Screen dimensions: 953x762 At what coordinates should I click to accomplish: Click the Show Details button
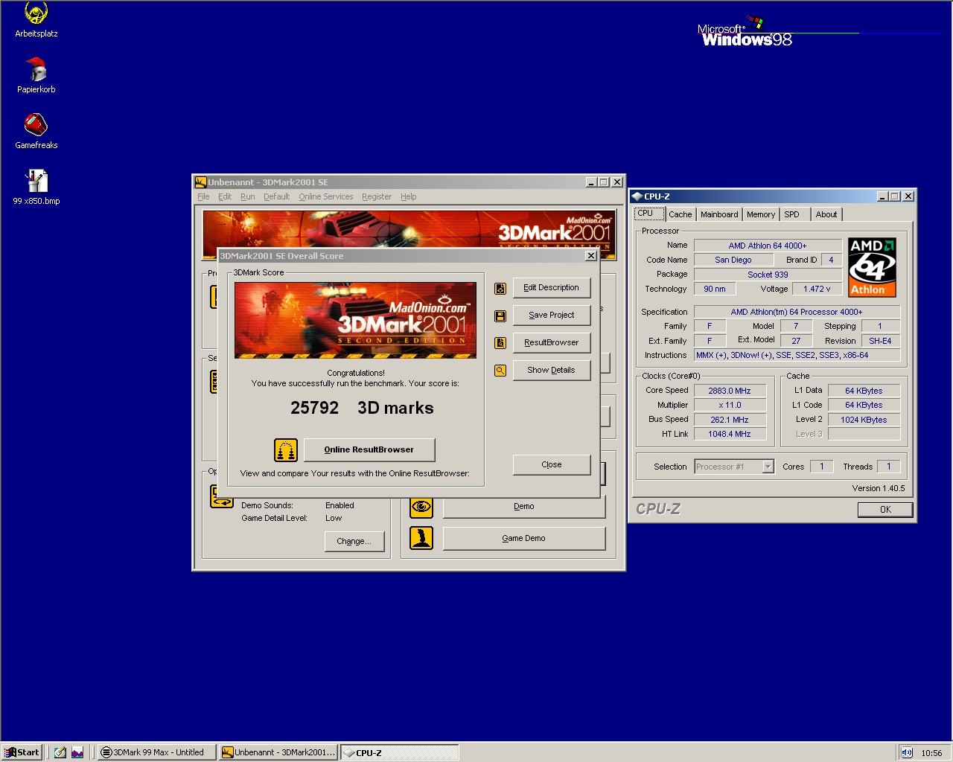[551, 370]
